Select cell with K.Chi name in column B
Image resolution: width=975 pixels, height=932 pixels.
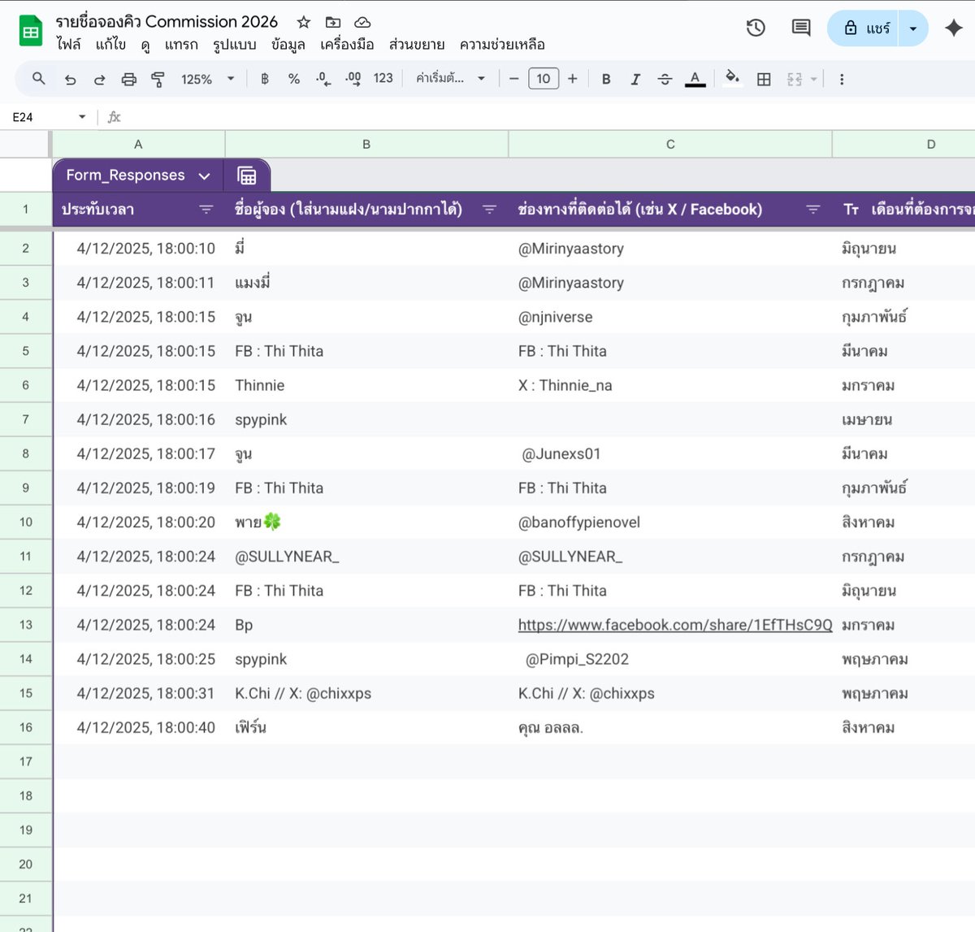click(366, 694)
